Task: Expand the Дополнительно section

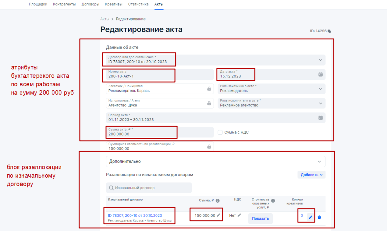Action: tap(216, 161)
